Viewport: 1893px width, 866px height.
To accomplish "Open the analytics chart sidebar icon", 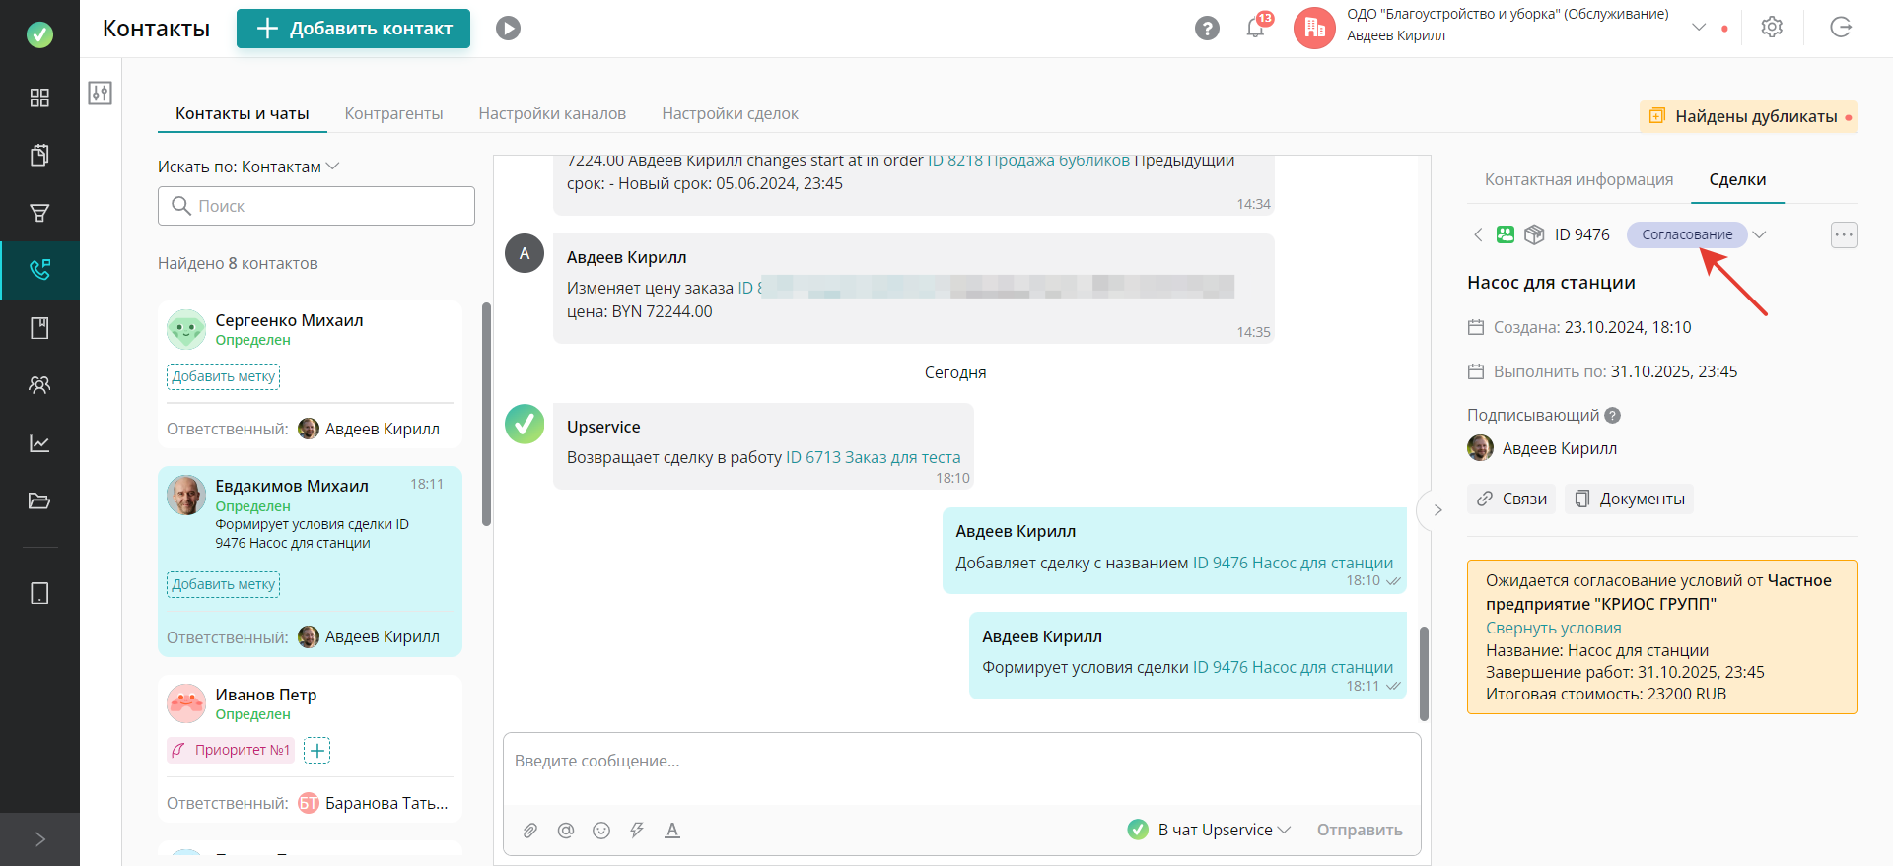I will [39, 443].
